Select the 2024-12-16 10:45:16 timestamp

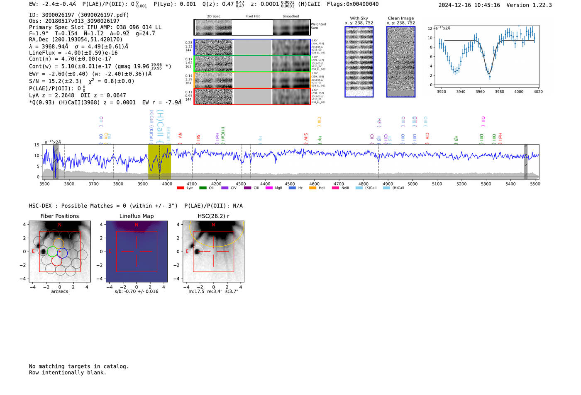469,5
